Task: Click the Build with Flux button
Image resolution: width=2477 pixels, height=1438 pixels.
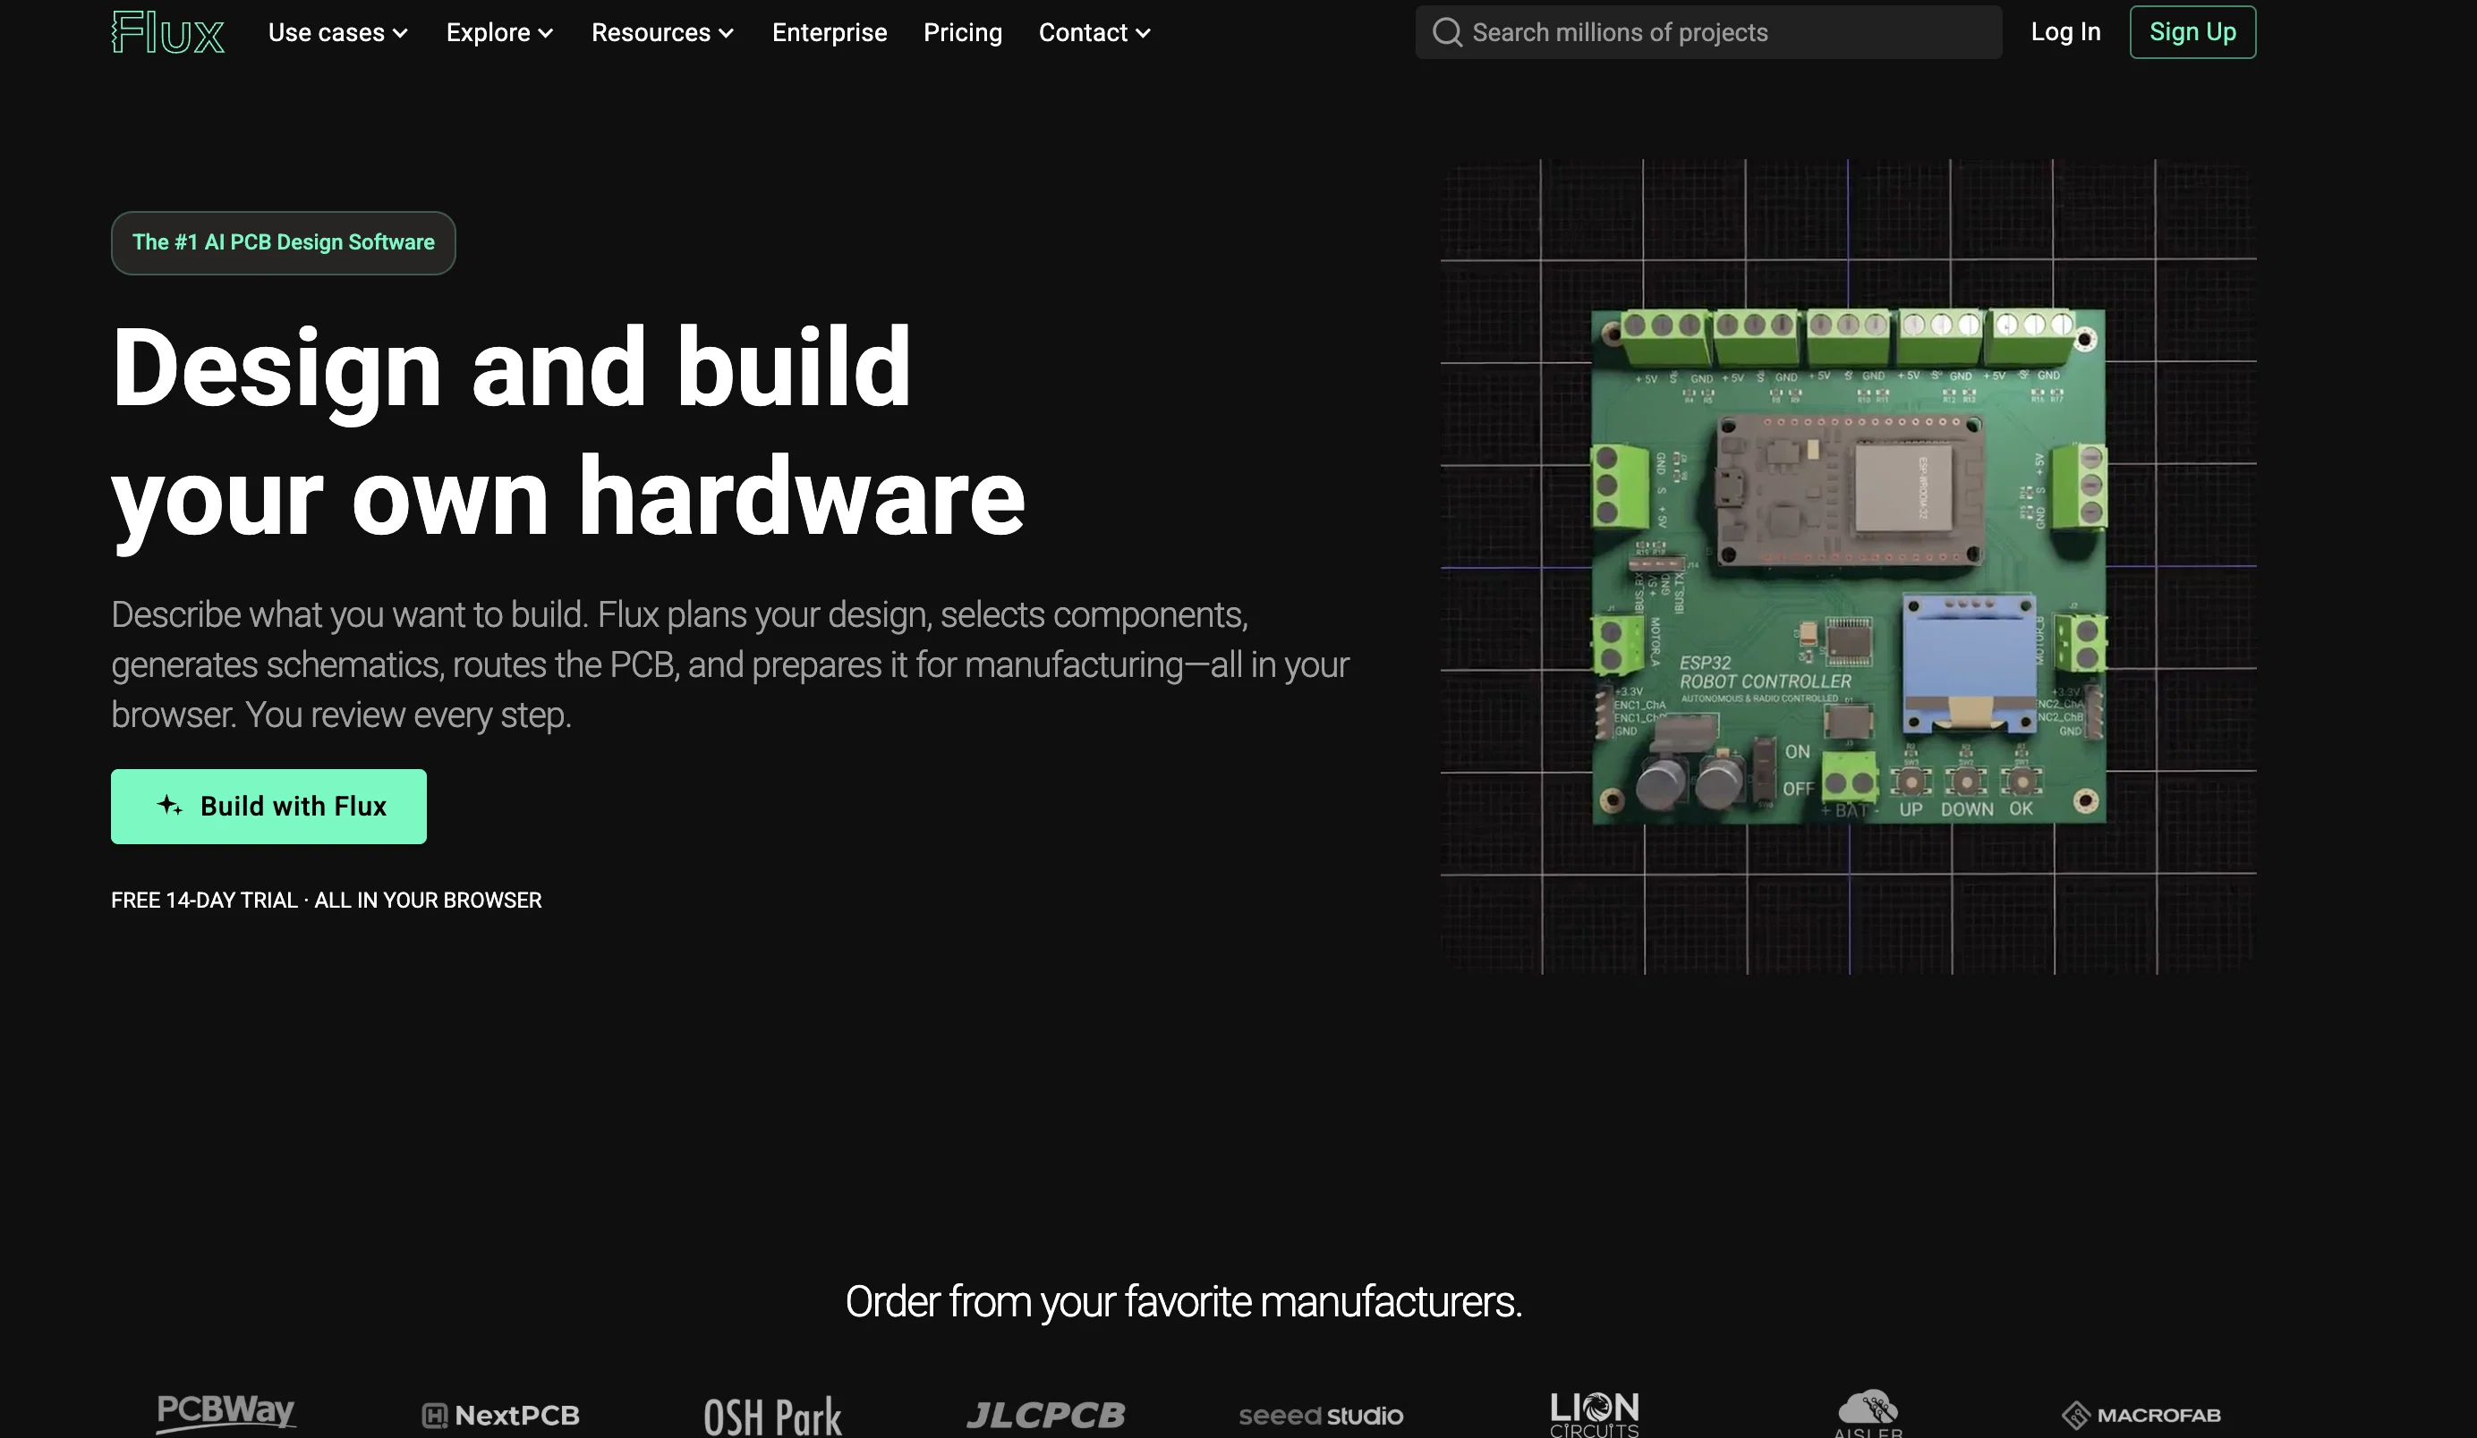Action: click(268, 807)
